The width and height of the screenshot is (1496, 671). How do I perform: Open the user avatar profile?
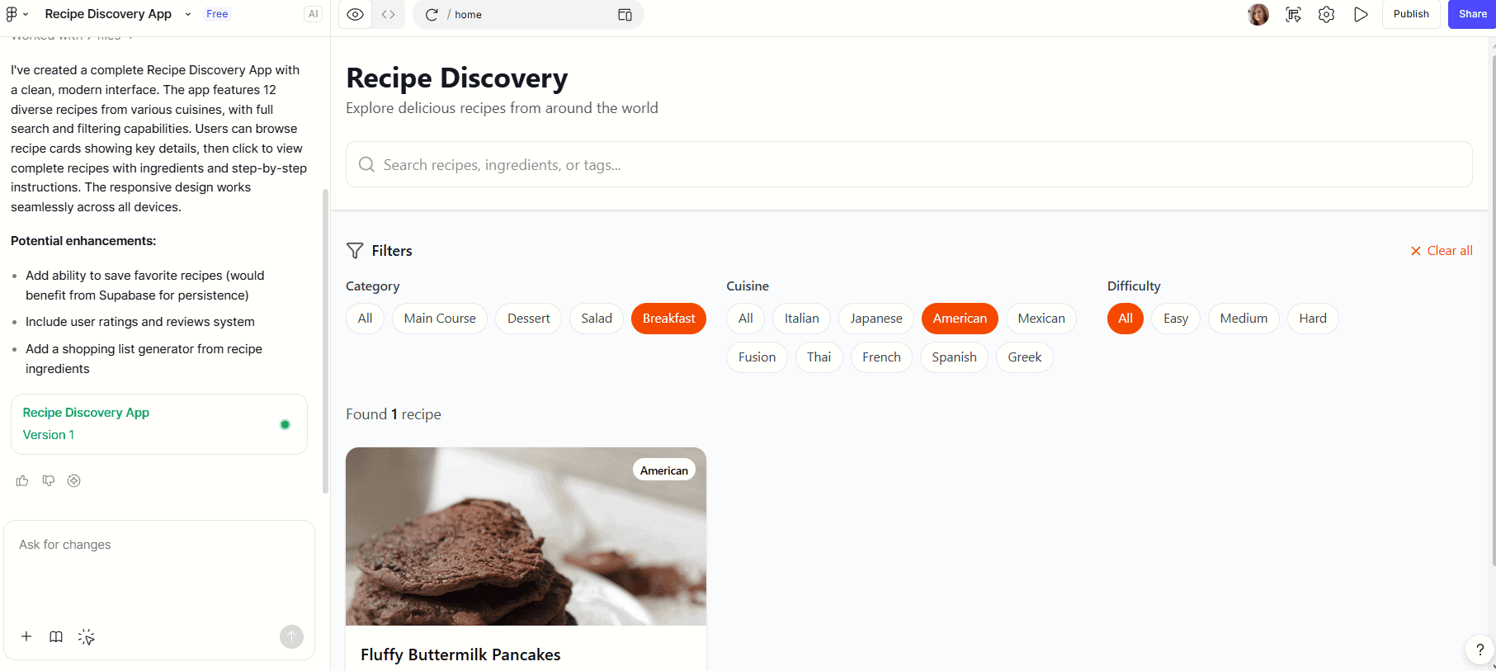click(1258, 14)
